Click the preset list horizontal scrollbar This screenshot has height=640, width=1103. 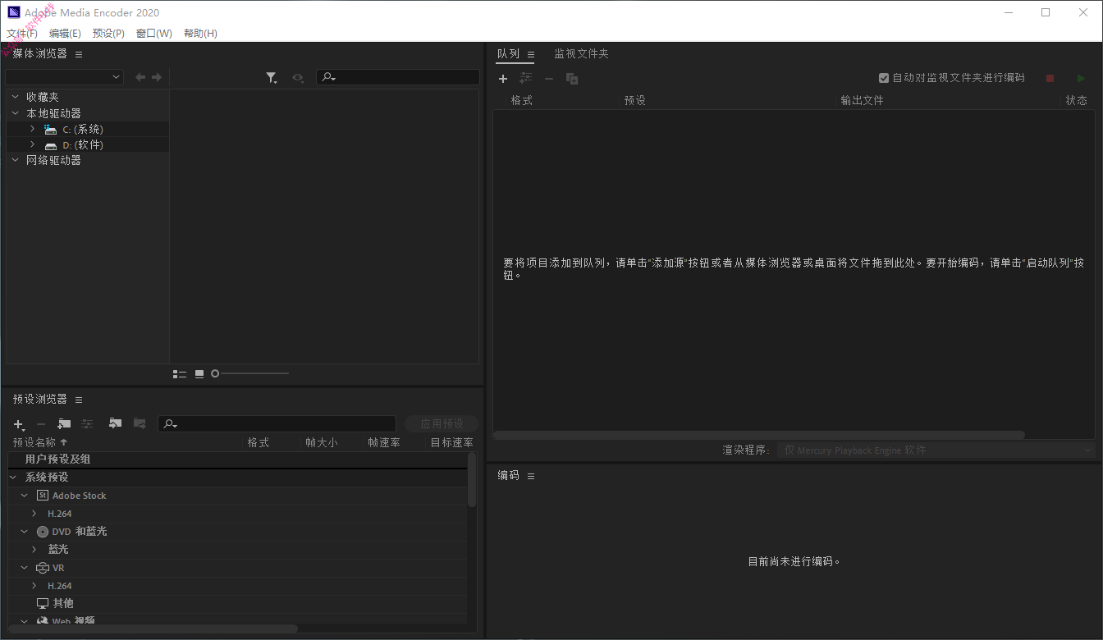[x=153, y=629]
